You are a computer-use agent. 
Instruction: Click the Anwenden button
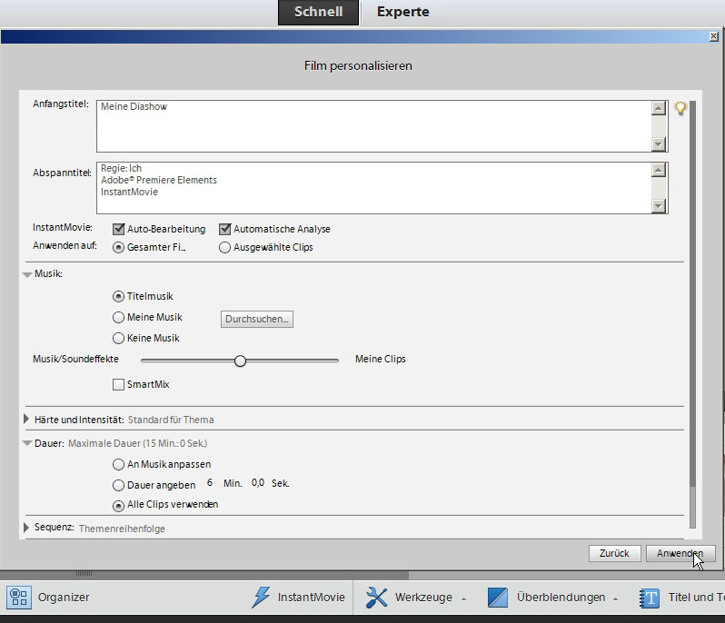[x=680, y=553]
